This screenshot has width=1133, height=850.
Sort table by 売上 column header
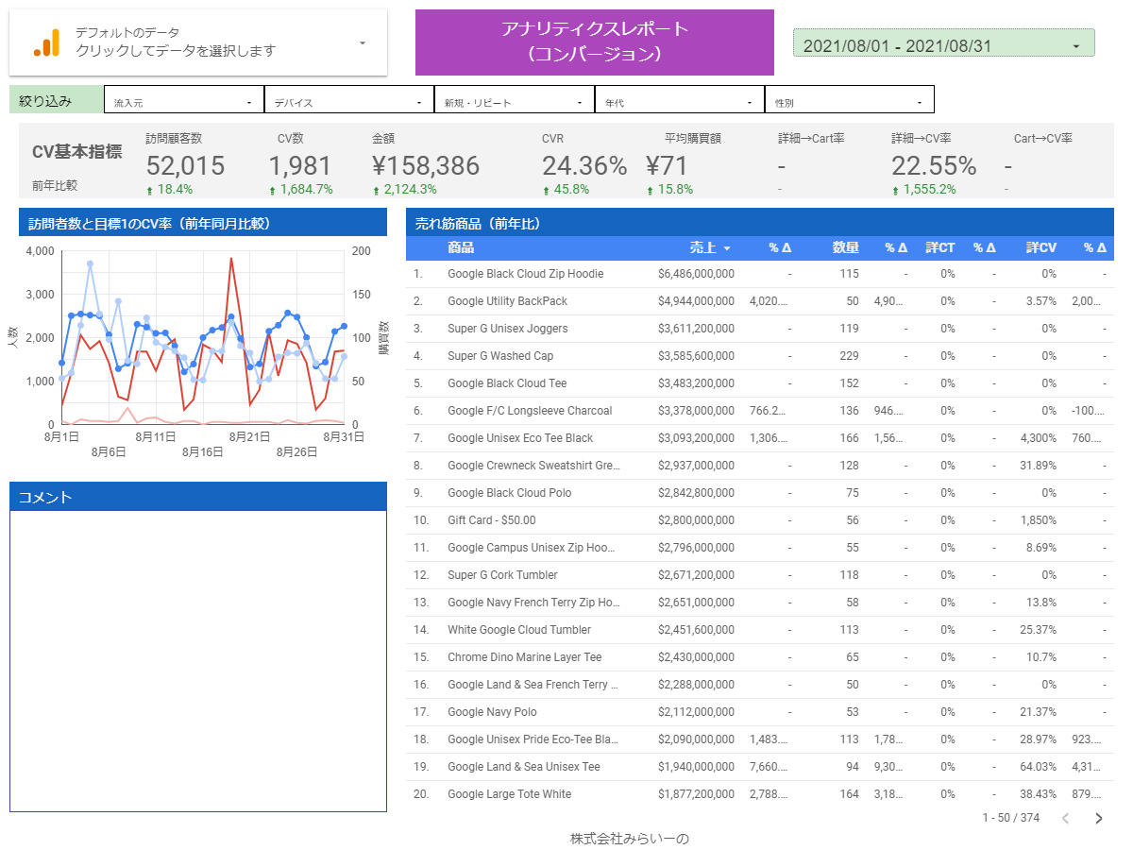pyautogui.click(x=703, y=248)
